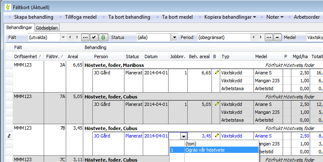
Task: Click the Typ column header
Action: [x=237, y=56]
